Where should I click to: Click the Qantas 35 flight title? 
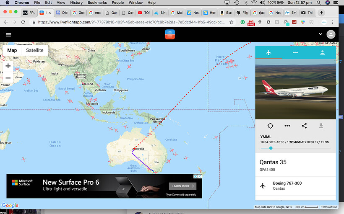click(273, 162)
